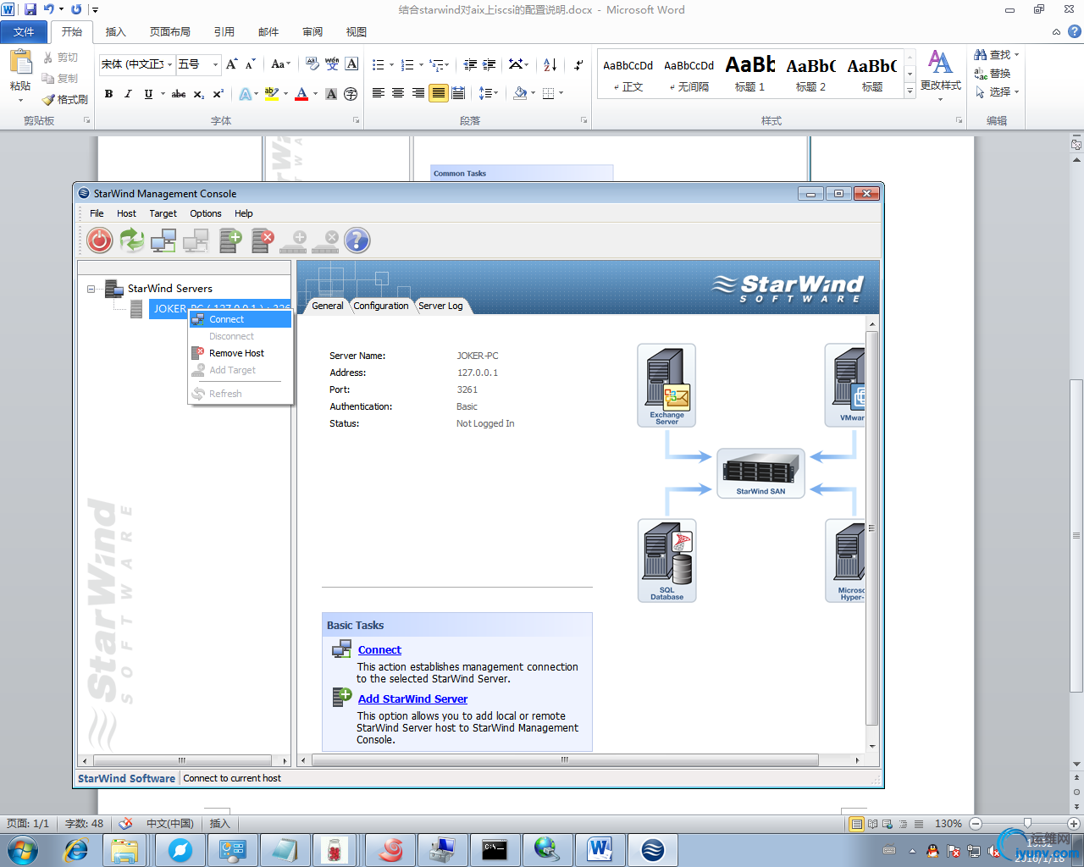Screen dimensions: 1084x867
Task: Toggle superscript formatting
Action: tap(218, 94)
